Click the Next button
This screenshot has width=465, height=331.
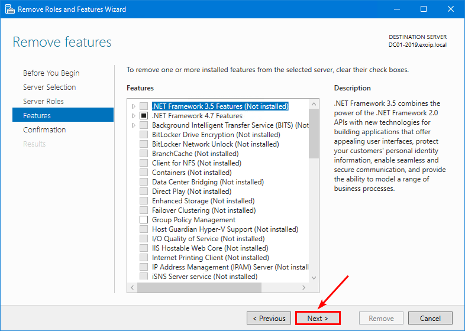[x=317, y=319]
